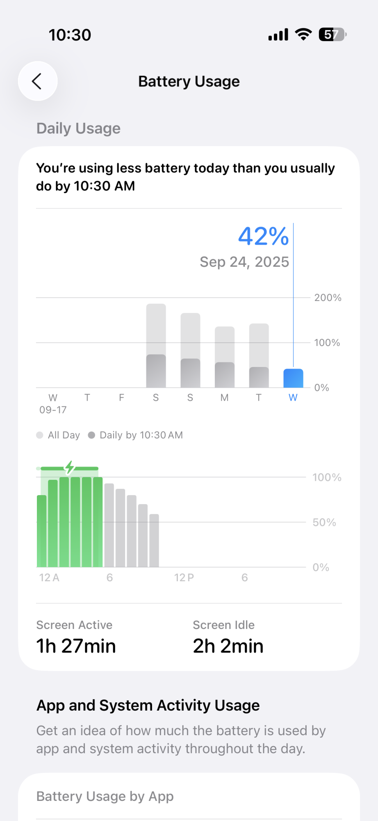Screen dimensions: 378x821
Task: Tap the Battery Usage by App header
Action: tap(105, 796)
